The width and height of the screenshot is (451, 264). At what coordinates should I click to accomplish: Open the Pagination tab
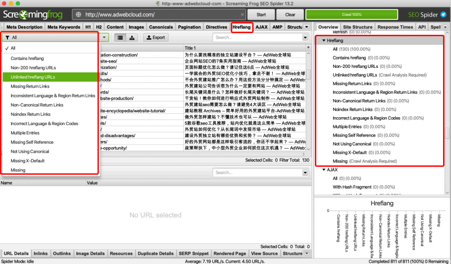[189, 27]
